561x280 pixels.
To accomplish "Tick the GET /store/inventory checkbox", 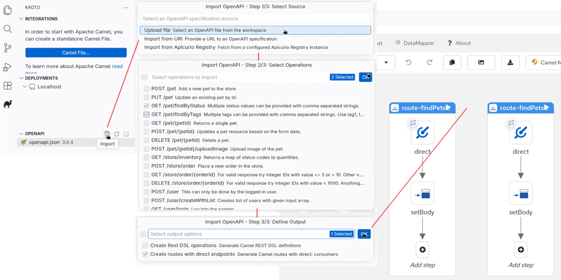I will (x=147, y=157).
